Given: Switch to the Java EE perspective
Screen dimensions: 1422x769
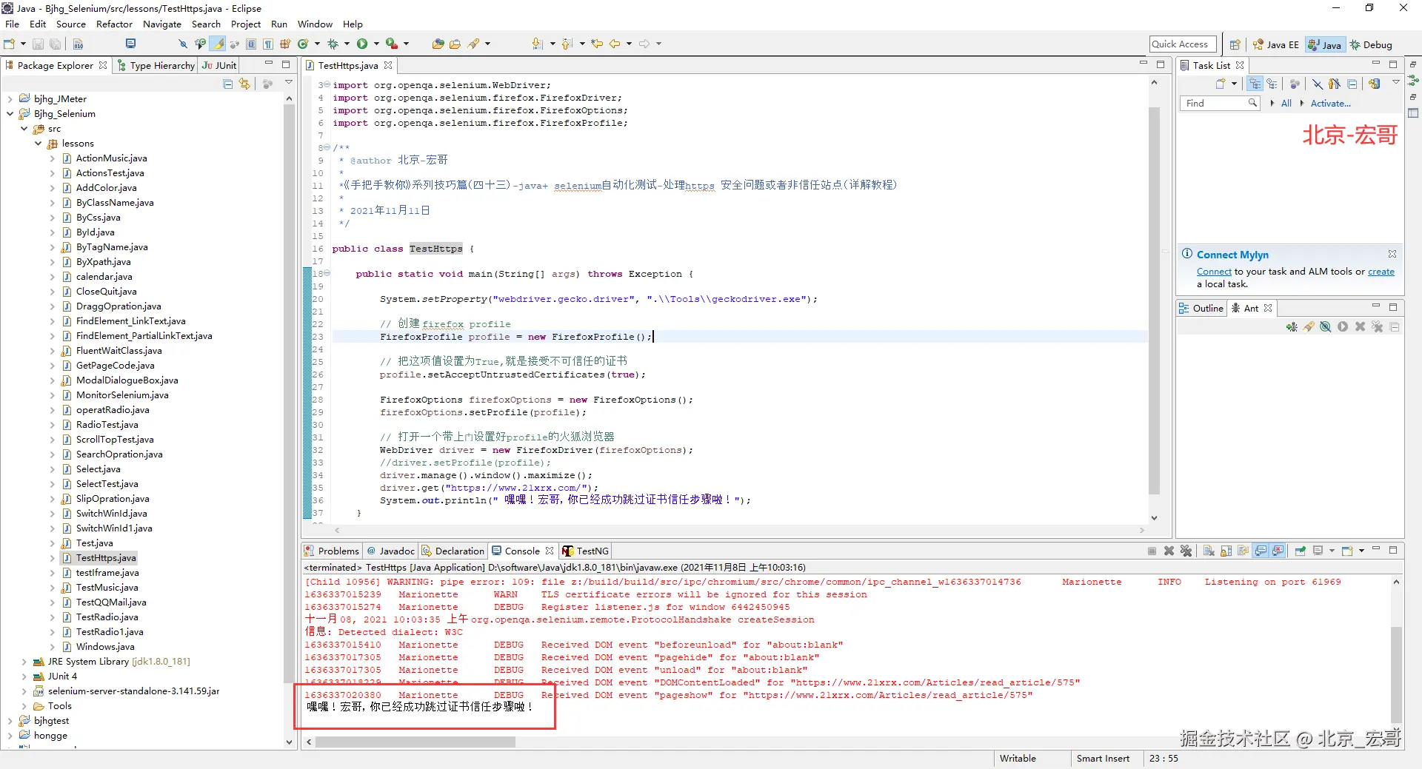Looking at the screenshot, I should click(1276, 44).
